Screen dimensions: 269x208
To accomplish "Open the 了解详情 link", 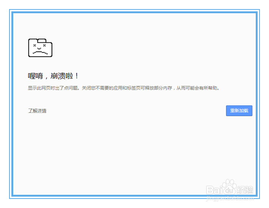I will coord(37,110).
